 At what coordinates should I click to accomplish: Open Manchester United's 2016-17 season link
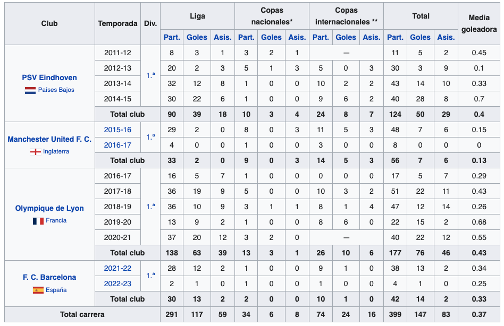pyautogui.click(x=117, y=145)
